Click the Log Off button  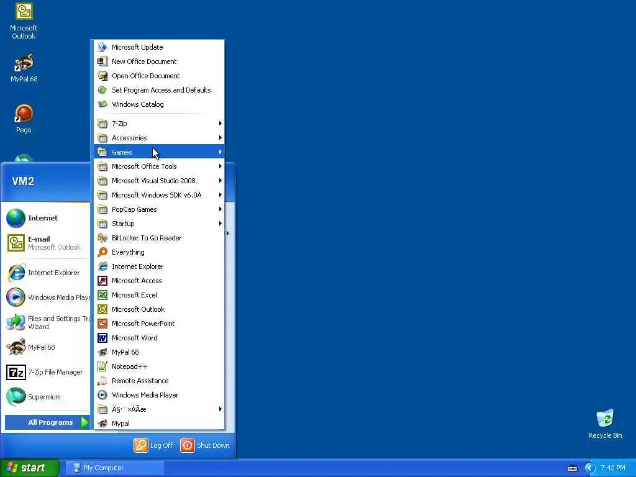[x=153, y=445]
